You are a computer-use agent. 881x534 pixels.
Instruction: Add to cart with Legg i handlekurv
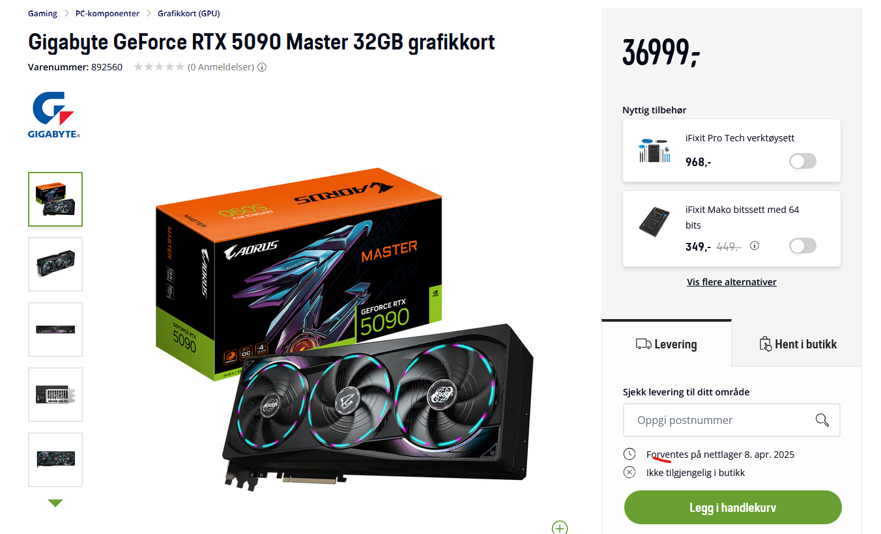[732, 507]
